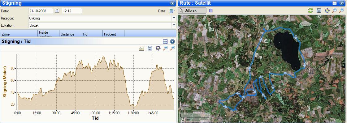Expand the Kategori Cykling dropdown
Image resolution: width=347 pixels, height=123 pixels.
(x=174, y=18)
